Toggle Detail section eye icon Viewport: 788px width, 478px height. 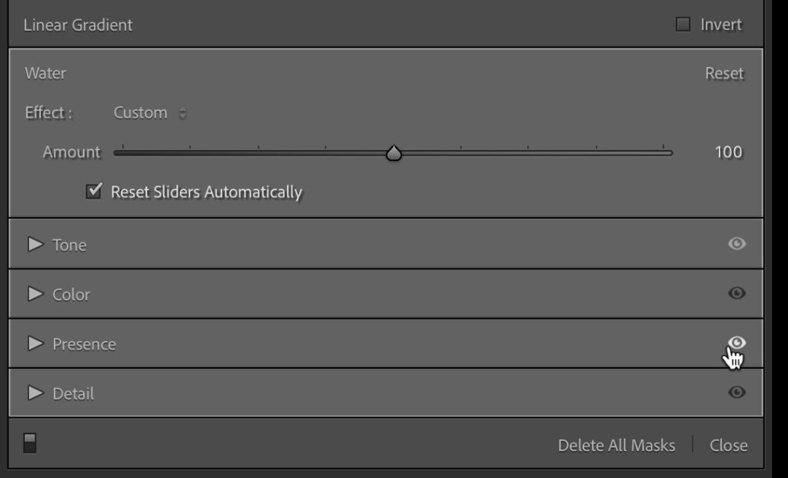(736, 392)
